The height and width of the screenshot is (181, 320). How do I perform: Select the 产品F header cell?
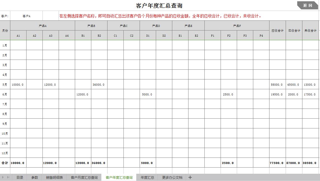[237, 26]
